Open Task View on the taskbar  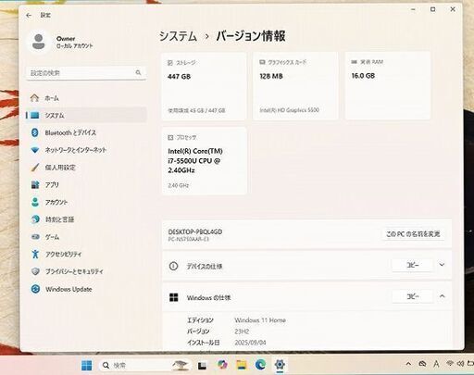(x=202, y=366)
